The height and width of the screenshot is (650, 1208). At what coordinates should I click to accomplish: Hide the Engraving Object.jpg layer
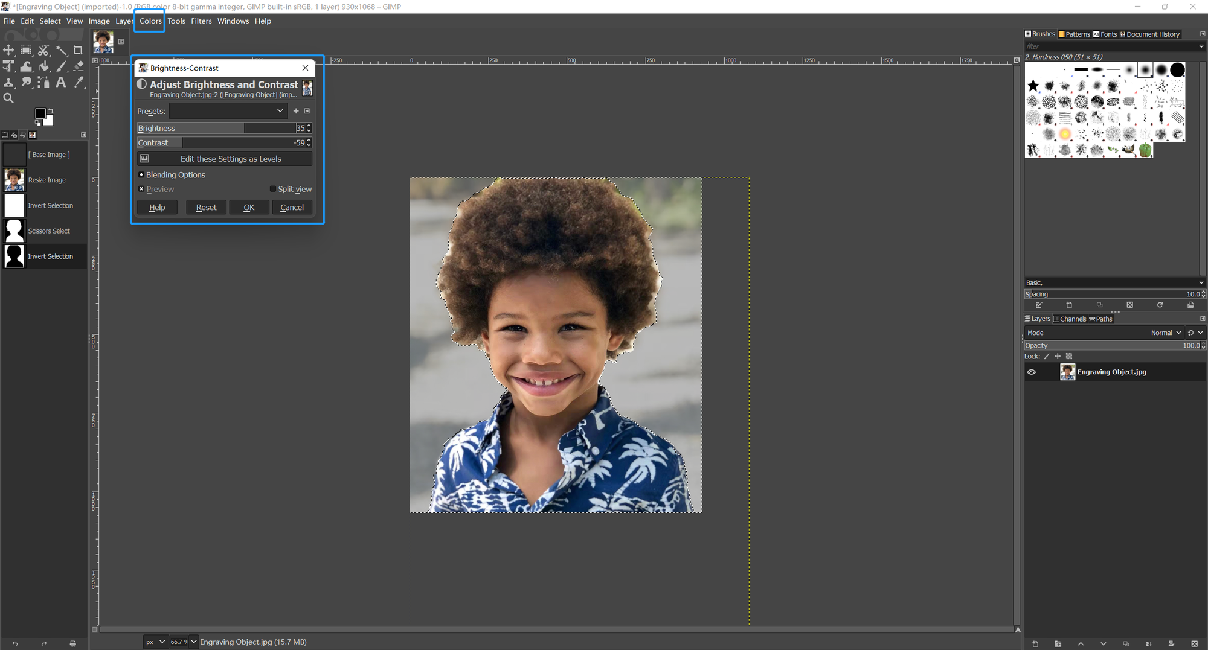point(1032,372)
